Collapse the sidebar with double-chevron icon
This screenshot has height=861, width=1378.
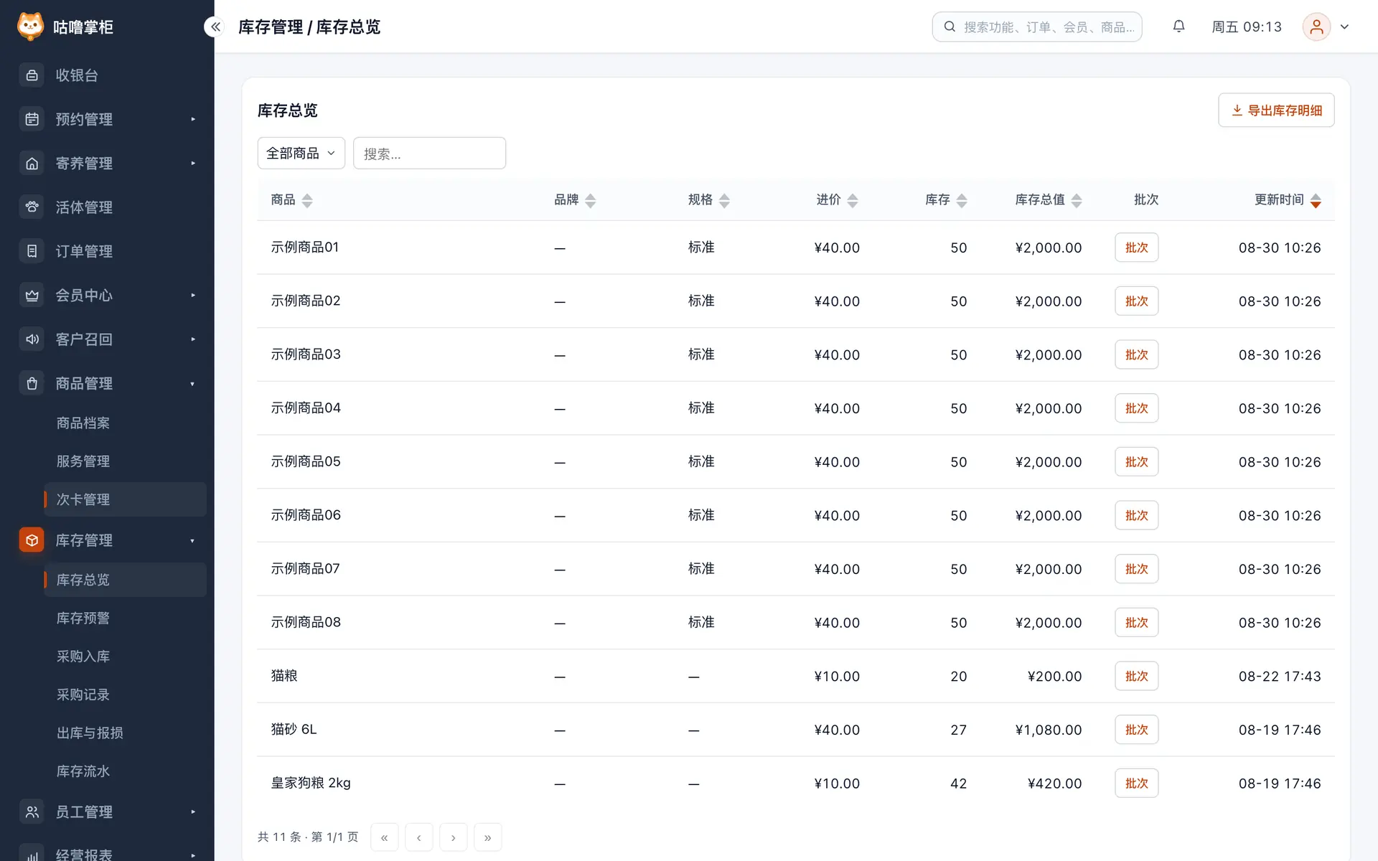pyautogui.click(x=215, y=27)
